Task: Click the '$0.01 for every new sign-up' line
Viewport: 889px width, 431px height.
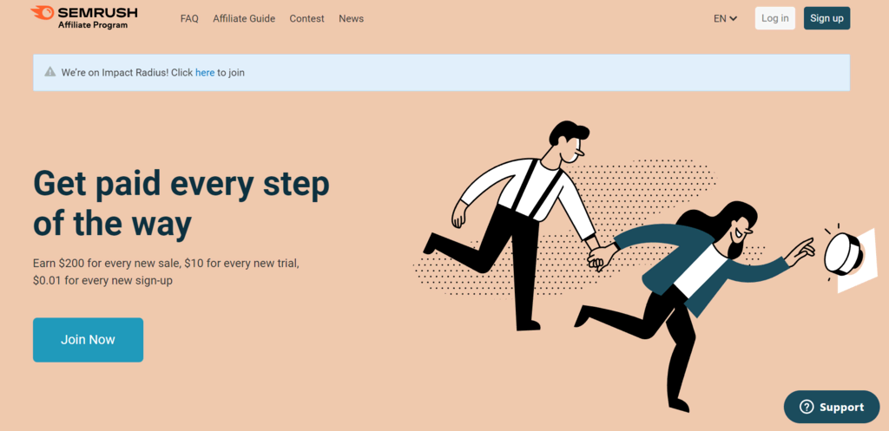Action: click(102, 280)
